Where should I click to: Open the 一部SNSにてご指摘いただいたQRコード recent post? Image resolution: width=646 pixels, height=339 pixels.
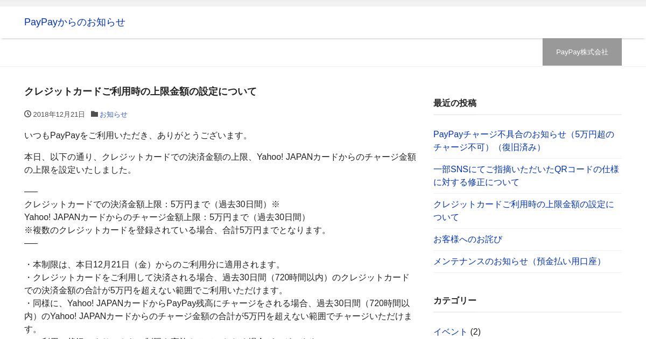tap(526, 176)
